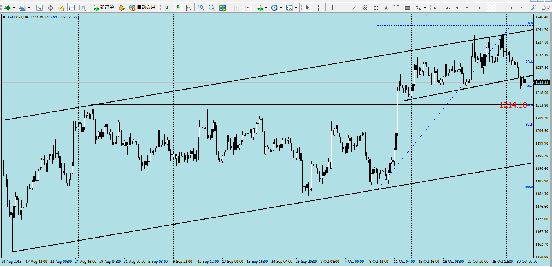Image resolution: width=552 pixels, height=267 pixels.
Task: Click the XAUUSD,H4 chart title arrow
Action: 4,17
